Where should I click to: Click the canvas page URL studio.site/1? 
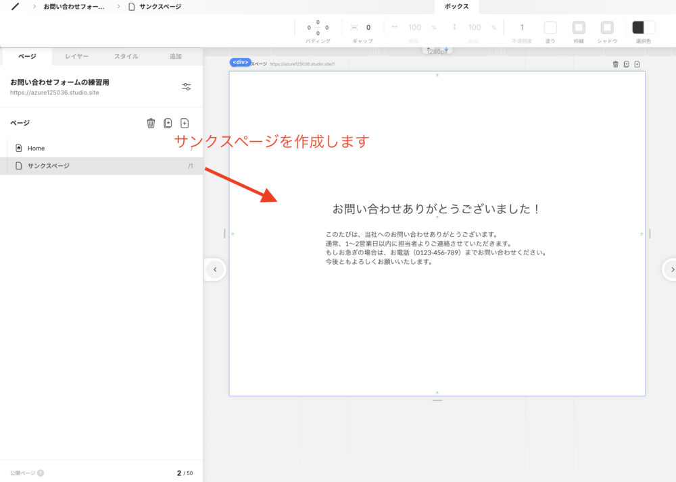302,64
